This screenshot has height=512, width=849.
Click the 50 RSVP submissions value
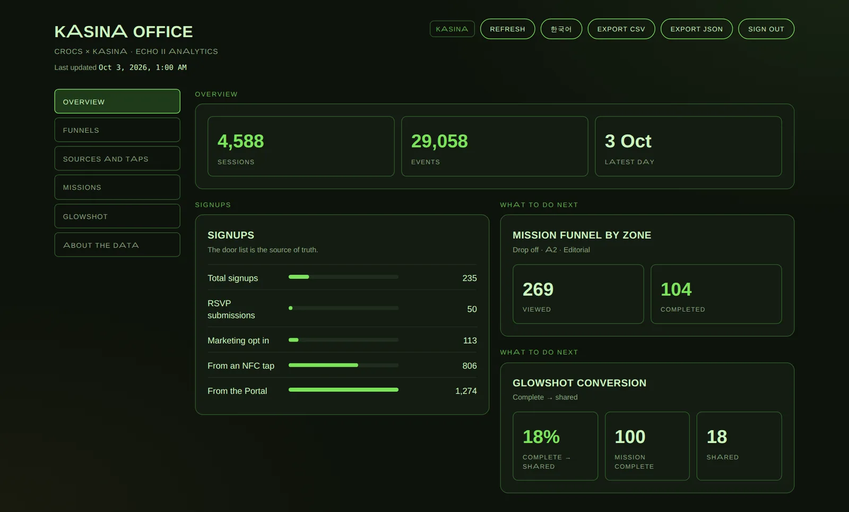tap(472, 309)
